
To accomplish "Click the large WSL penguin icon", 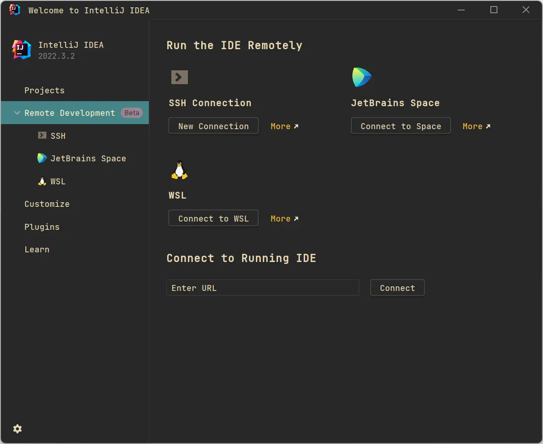I will pyautogui.click(x=179, y=170).
